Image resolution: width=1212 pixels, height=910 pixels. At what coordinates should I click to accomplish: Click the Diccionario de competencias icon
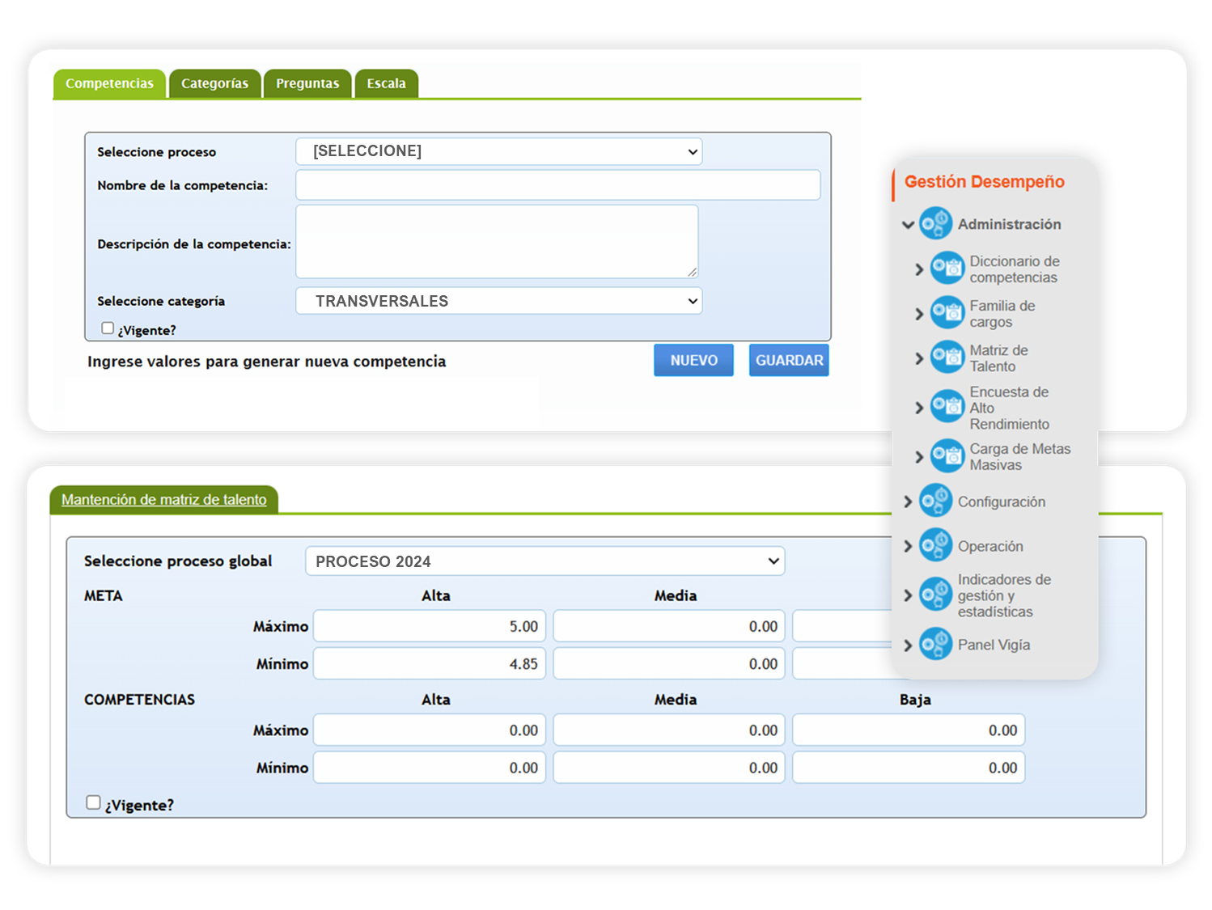coord(947,269)
